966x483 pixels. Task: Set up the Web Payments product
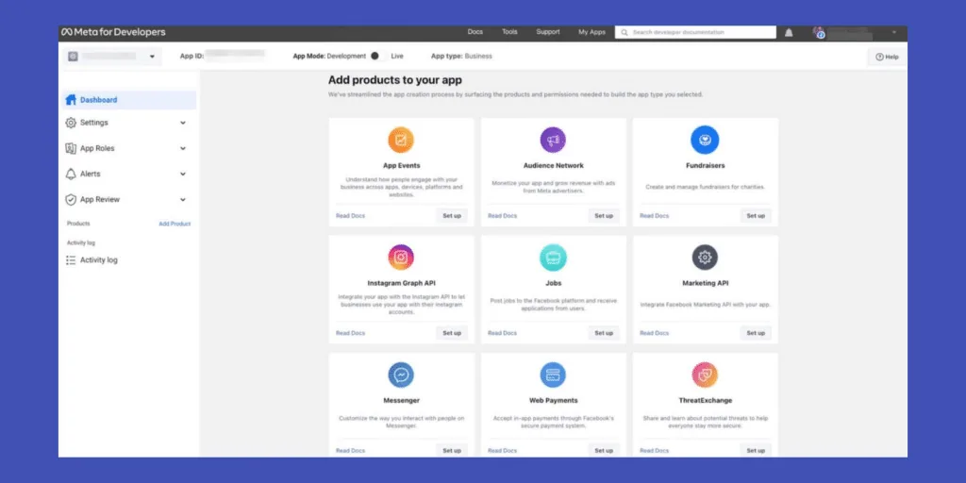[x=604, y=450]
